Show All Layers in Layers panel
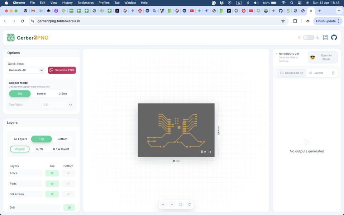The image size is (344, 215). 20,139
